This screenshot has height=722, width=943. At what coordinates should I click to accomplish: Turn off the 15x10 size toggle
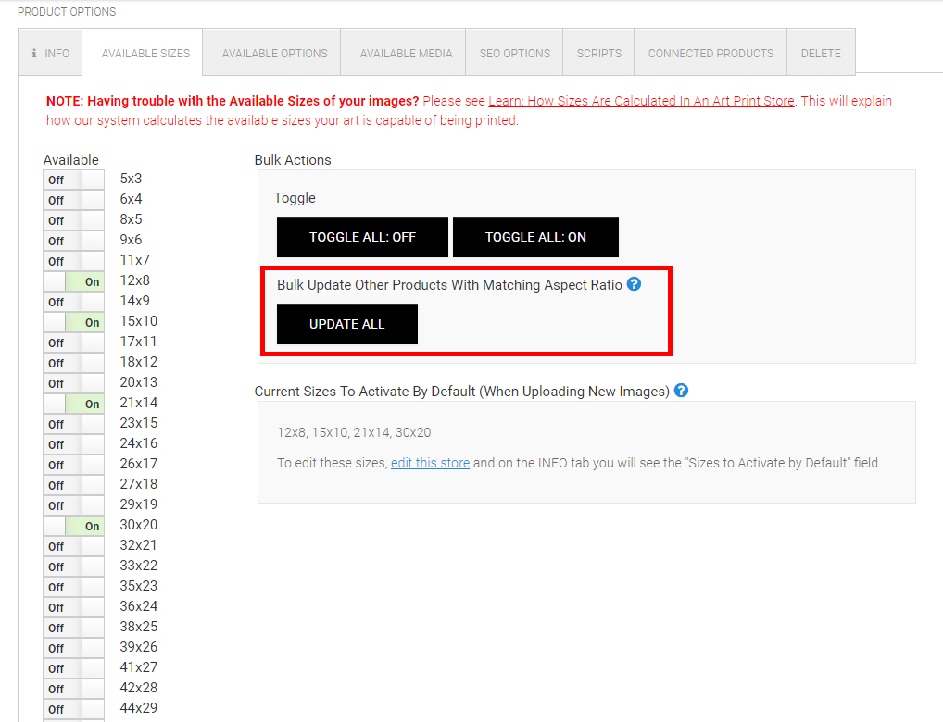(x=74, y=322)
